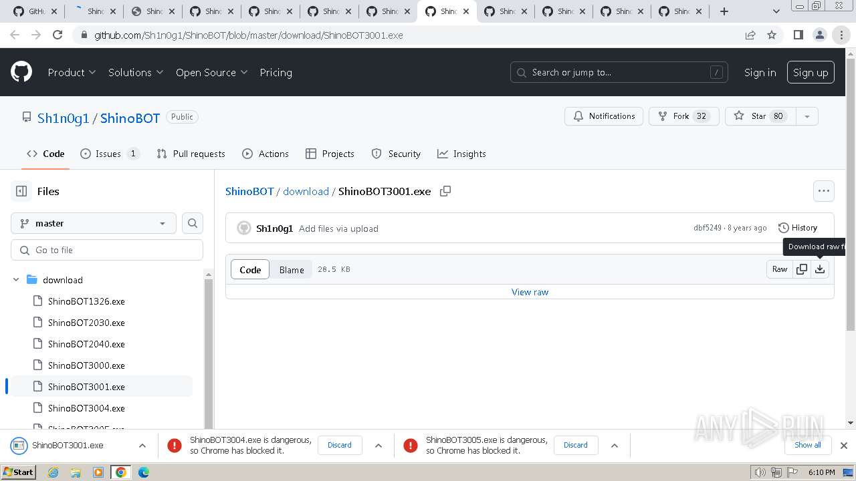Copy raw file contents icon
Image resolution: width=856 pixels, height=481 pixels.
coord(802,269)
